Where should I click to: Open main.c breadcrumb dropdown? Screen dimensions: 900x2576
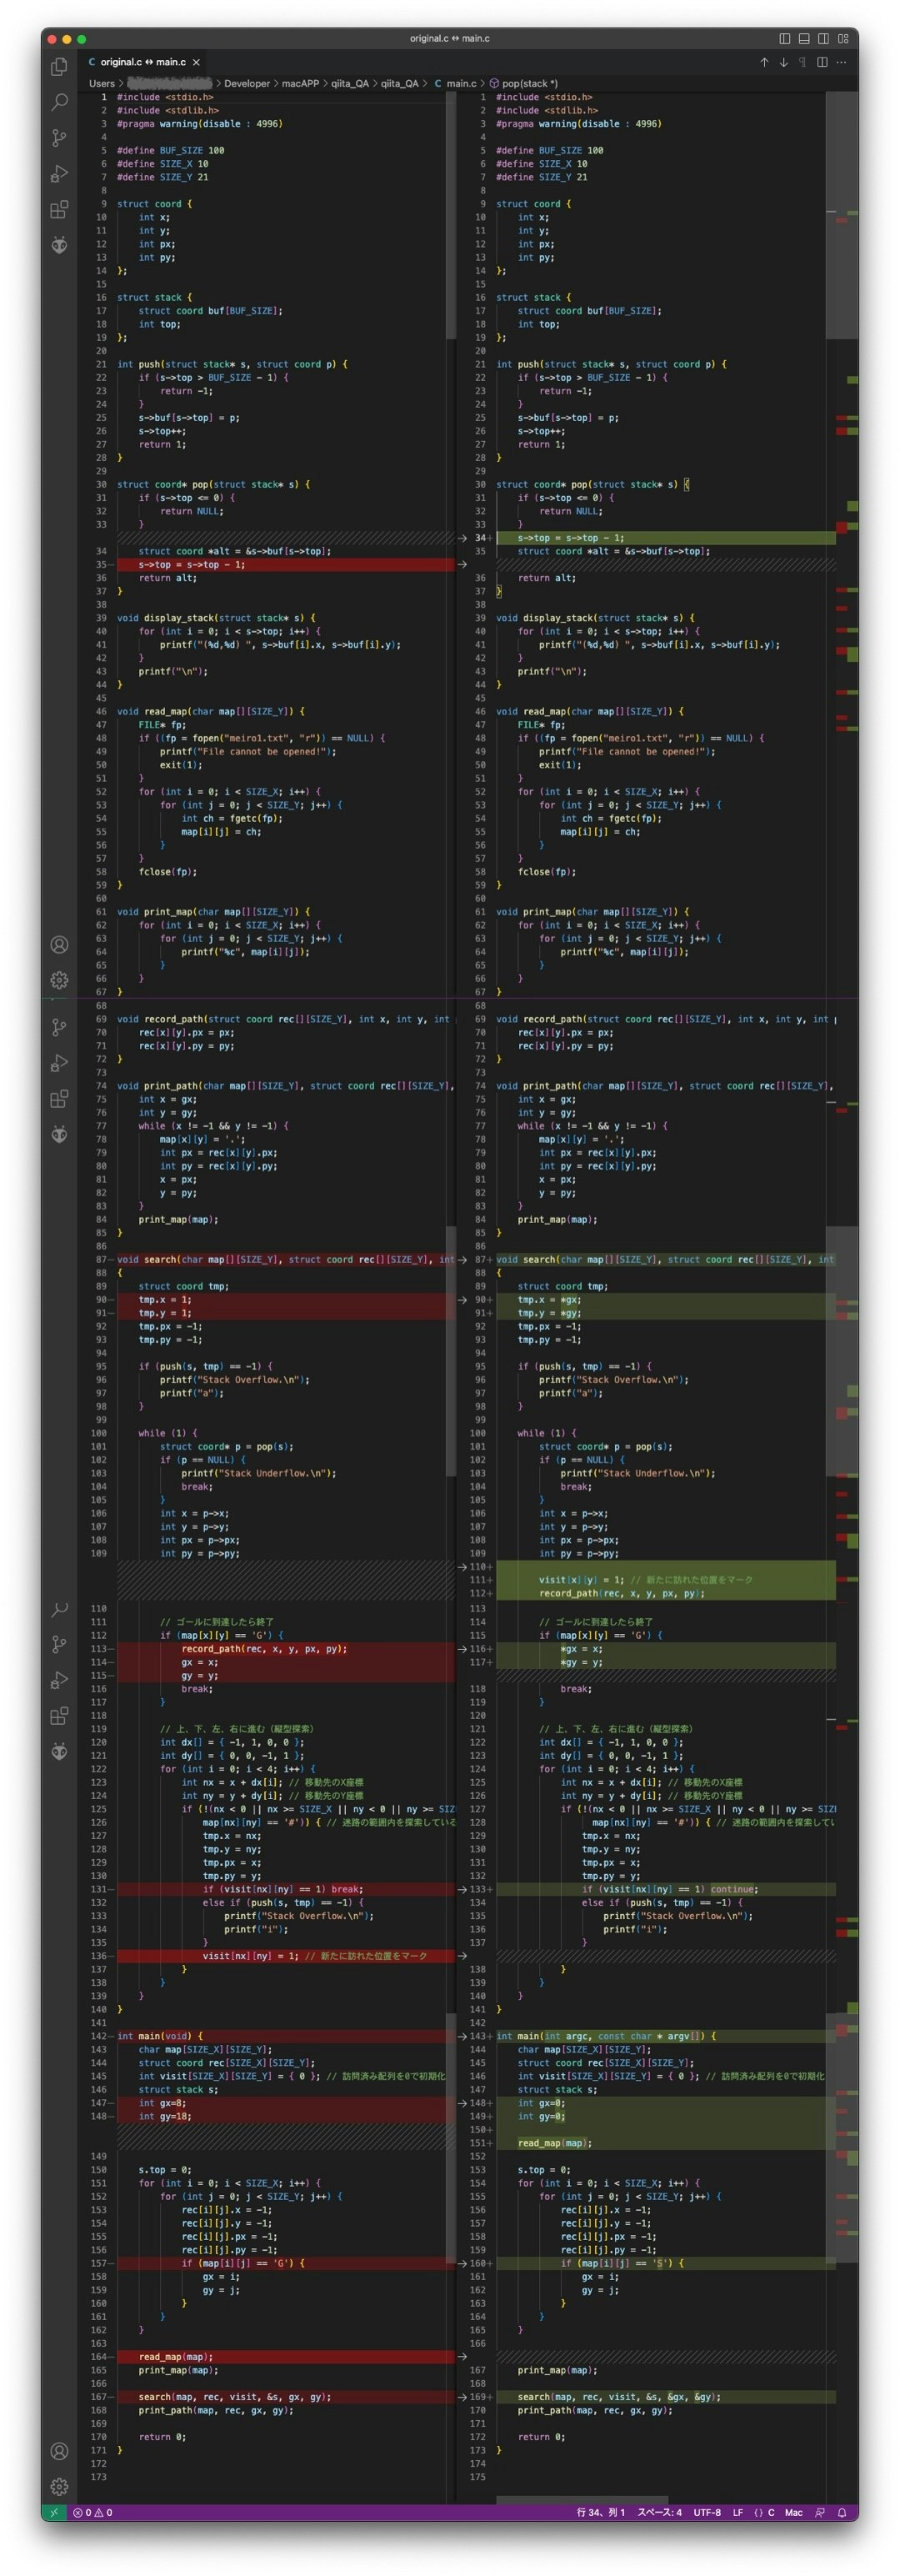pyautogui.click(x=455, y=83)
